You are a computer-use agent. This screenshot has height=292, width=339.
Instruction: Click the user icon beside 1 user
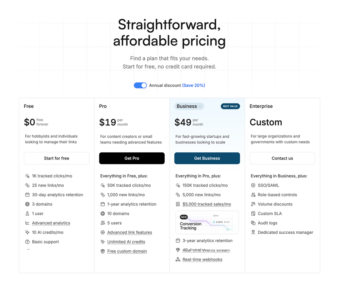[x=27, y=213]
